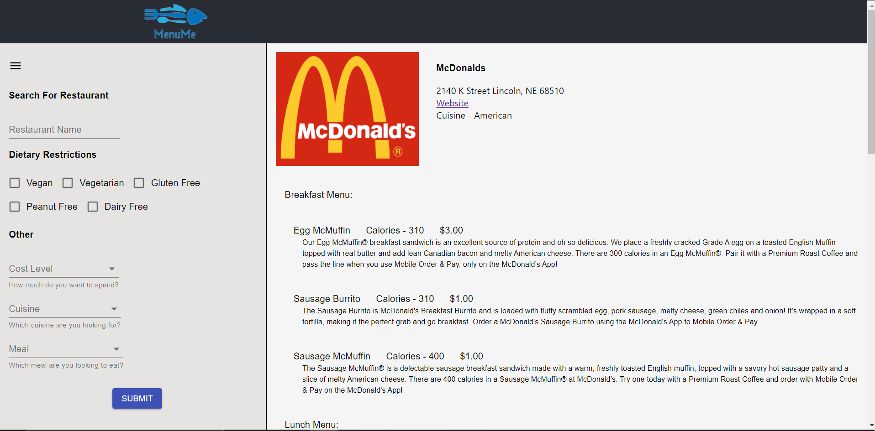Click the Lunch Menu heading

point(311,425)
